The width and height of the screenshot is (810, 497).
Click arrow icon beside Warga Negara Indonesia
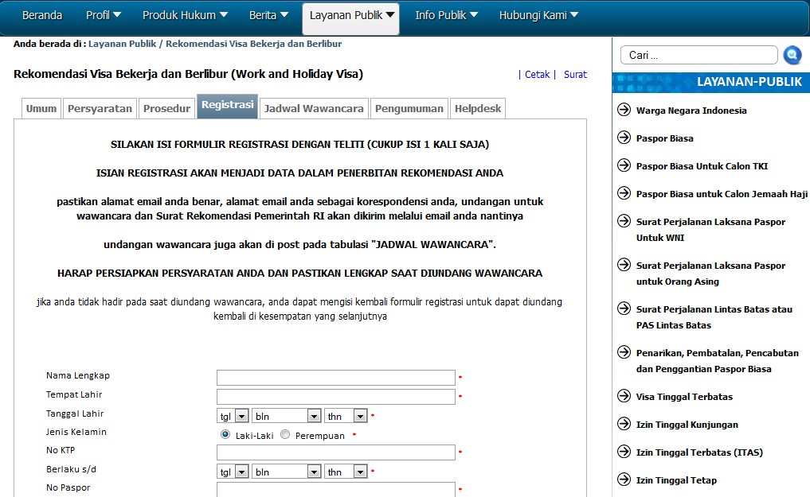[624, 109]
